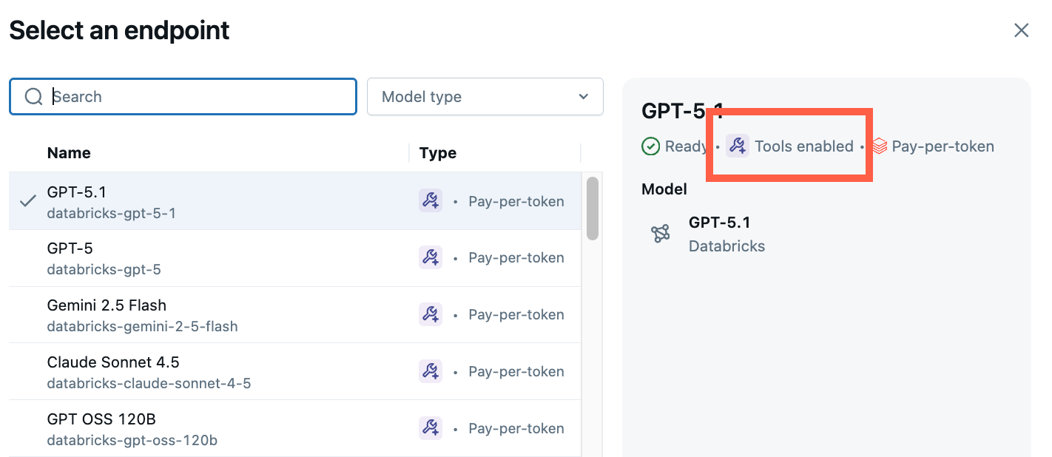Click inside the Search input field
Image resolution: width=1052 pixels, height=457 pixels.
tap(185, 96)
